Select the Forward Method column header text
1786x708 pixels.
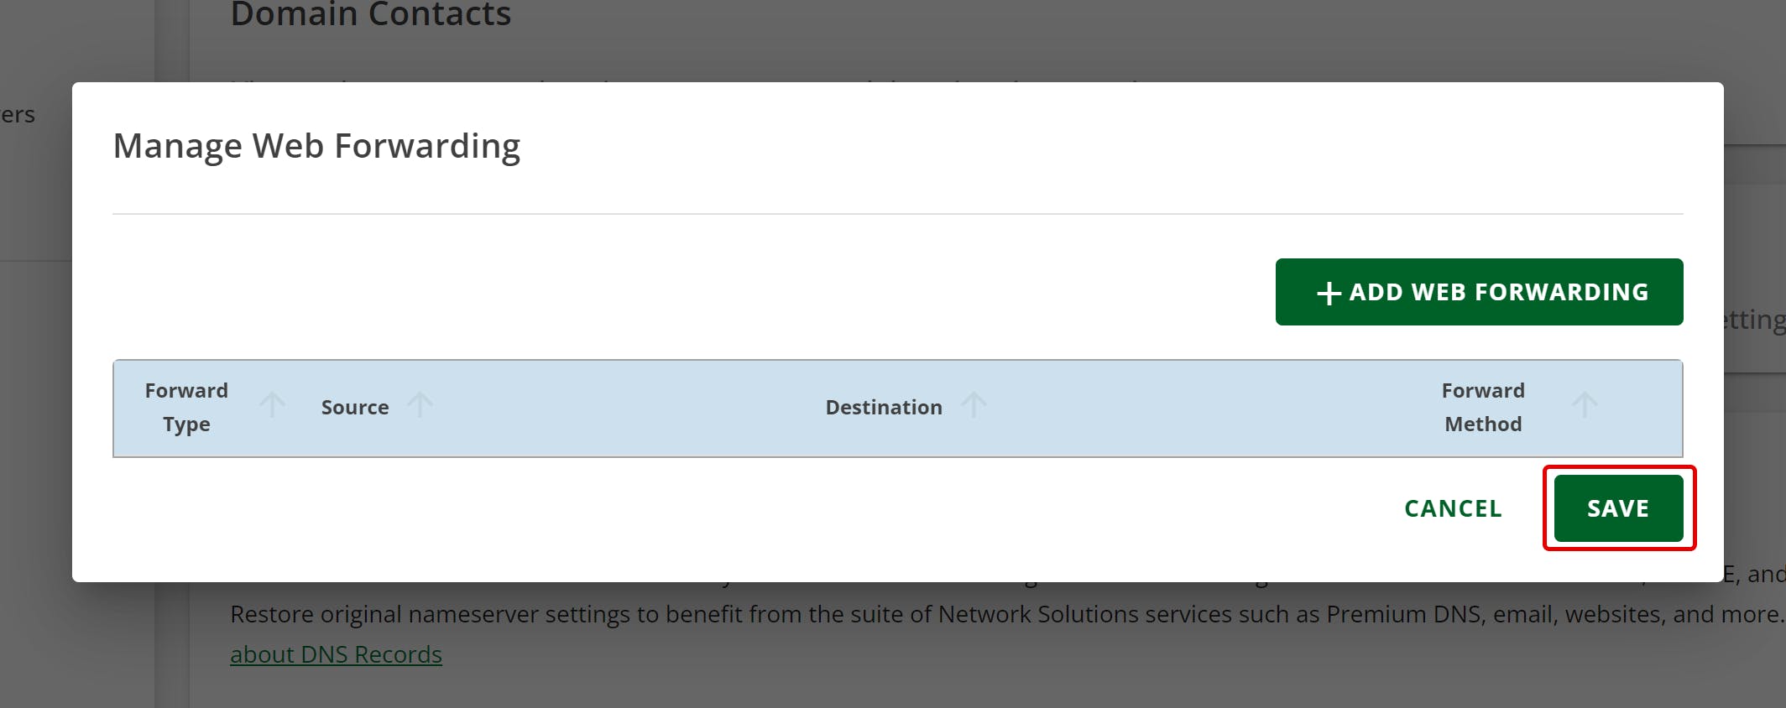point(1483,407)
